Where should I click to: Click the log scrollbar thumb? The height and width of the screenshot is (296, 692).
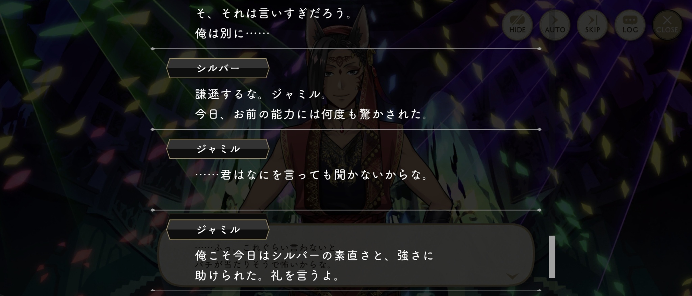point(552,257)
